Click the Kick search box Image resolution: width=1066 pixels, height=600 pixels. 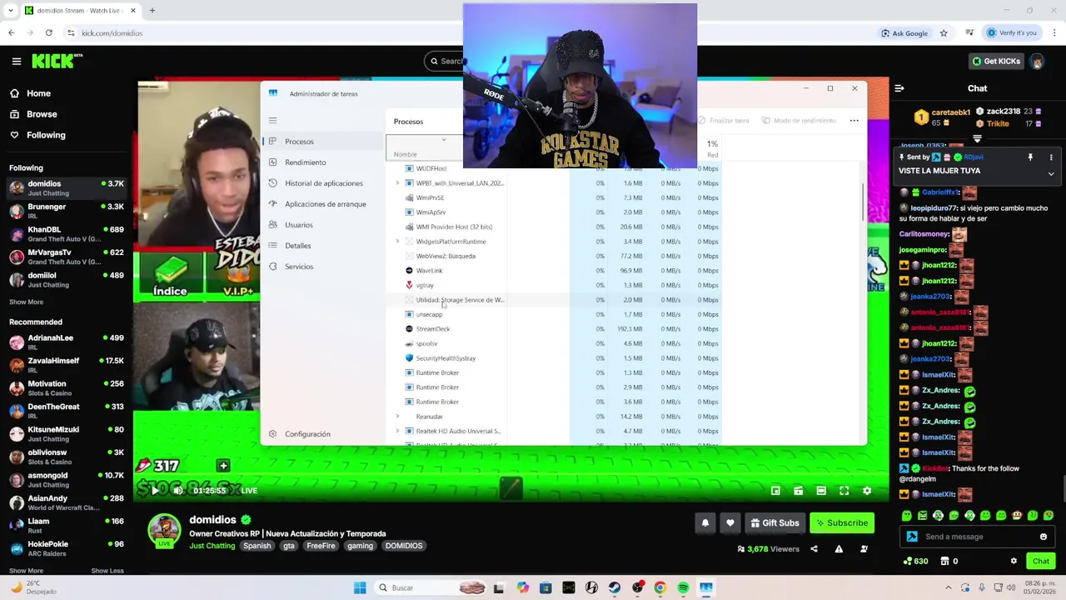tap(444, 61)
